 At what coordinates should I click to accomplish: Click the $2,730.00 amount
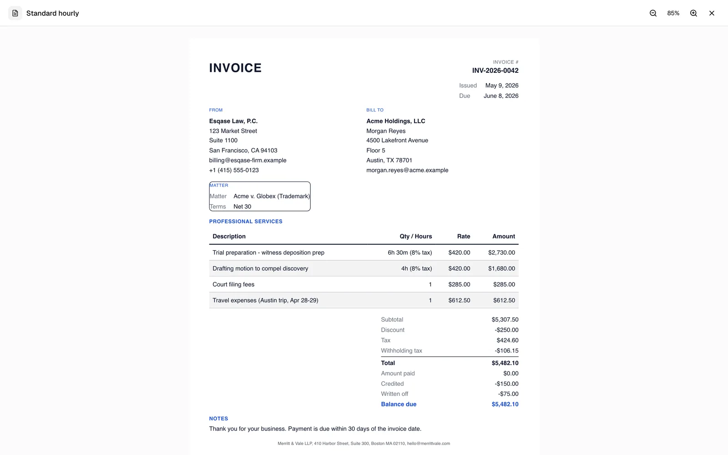pos(501,253)
